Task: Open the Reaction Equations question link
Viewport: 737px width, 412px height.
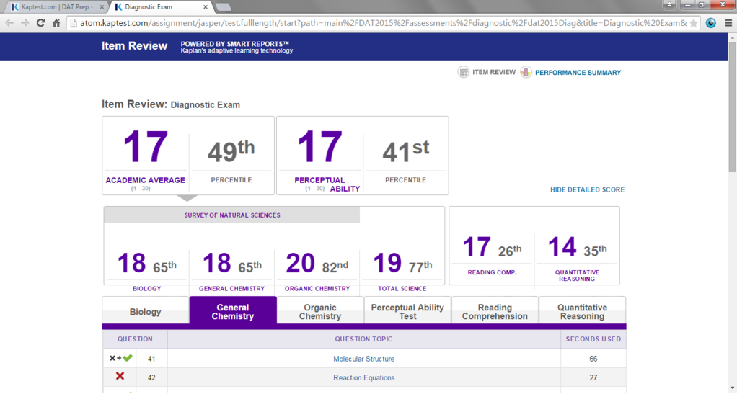Action: tap(363, 377)
